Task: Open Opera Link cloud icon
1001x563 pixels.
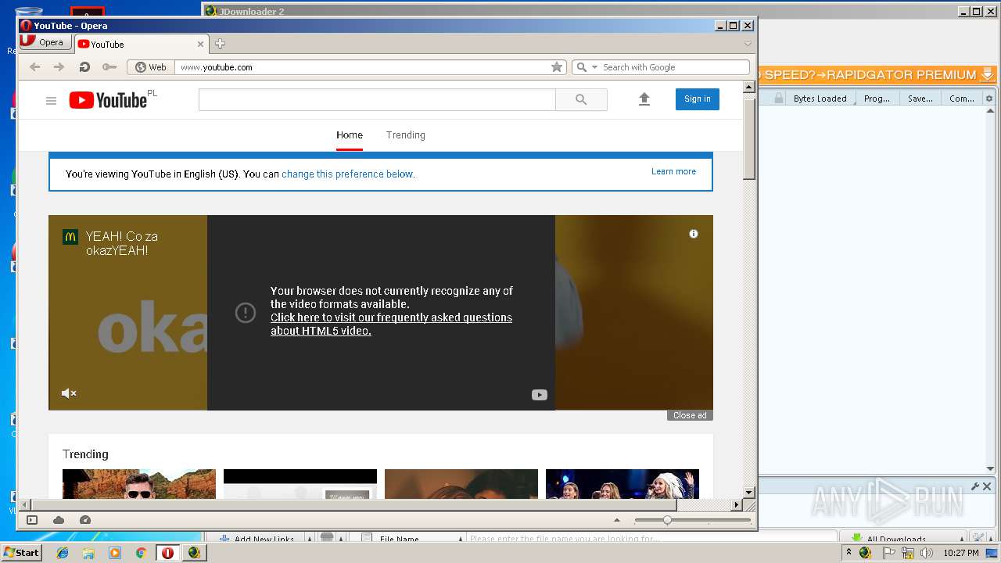Action: [59, 520]
